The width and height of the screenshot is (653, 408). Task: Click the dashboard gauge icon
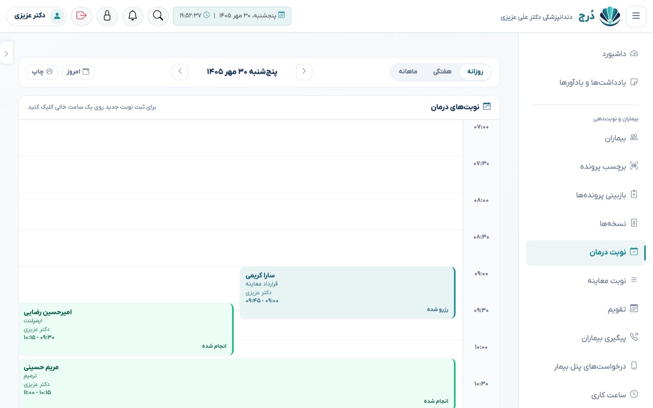634,54
